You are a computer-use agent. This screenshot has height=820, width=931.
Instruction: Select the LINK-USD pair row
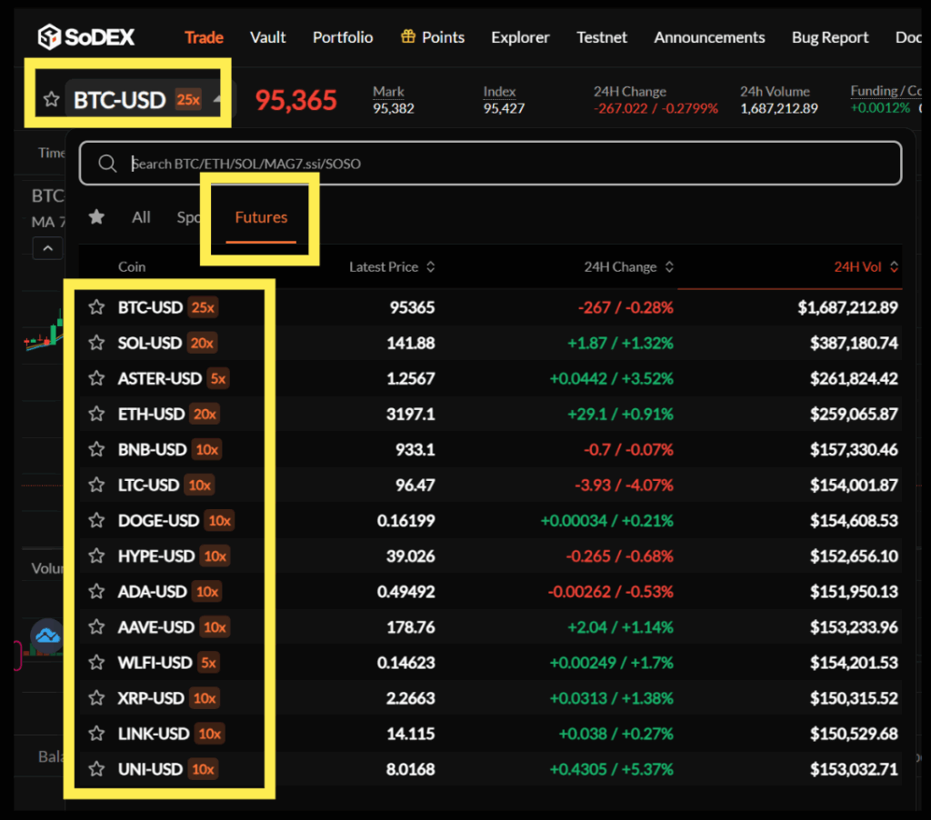pos(154,734)
